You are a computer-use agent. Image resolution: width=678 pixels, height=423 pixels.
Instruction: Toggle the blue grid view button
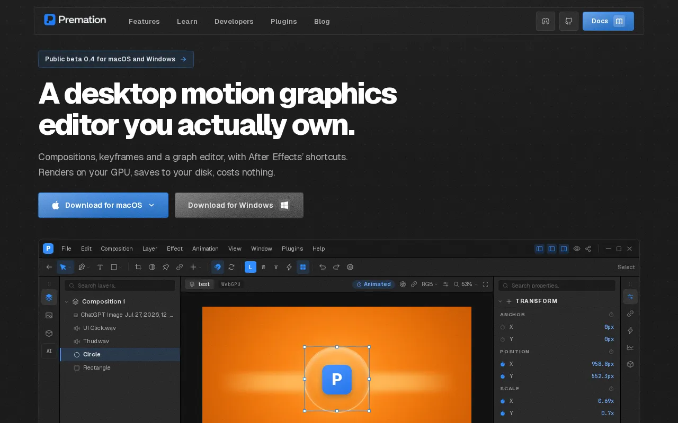303,267
